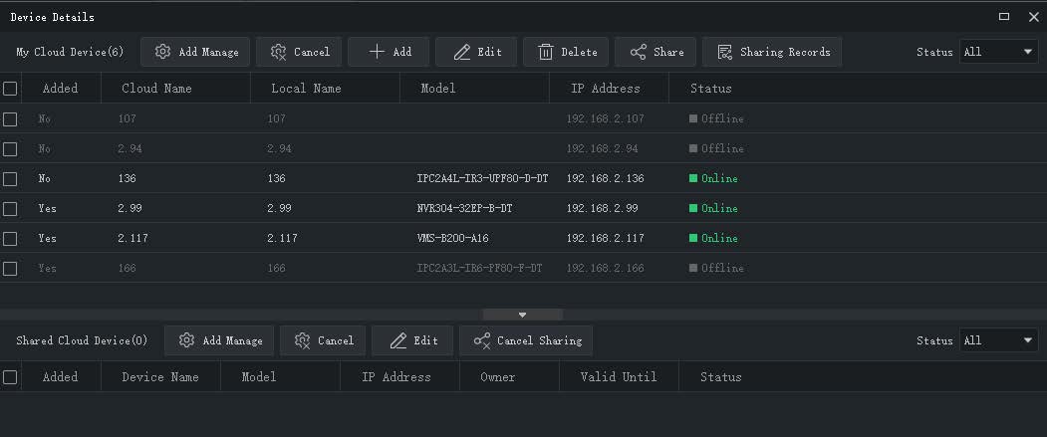Click Offline status of device 107

tap(716, 118)
